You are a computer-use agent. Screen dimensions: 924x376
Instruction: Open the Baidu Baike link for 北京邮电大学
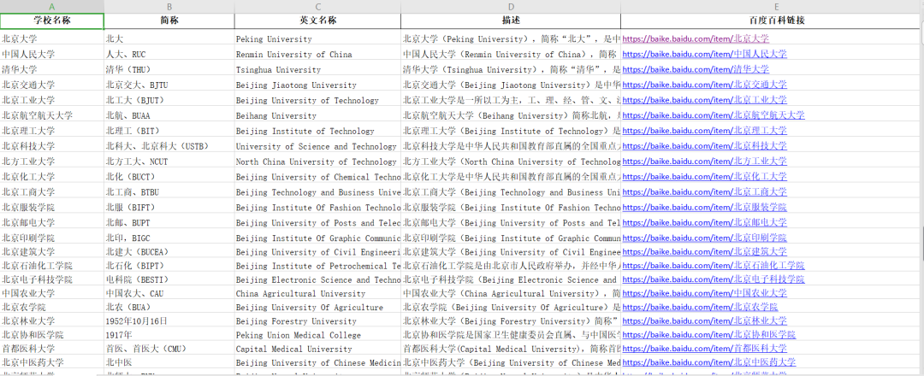704,222
